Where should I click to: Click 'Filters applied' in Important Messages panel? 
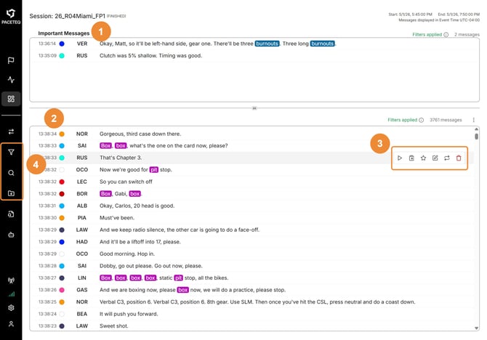pos(427,34)
